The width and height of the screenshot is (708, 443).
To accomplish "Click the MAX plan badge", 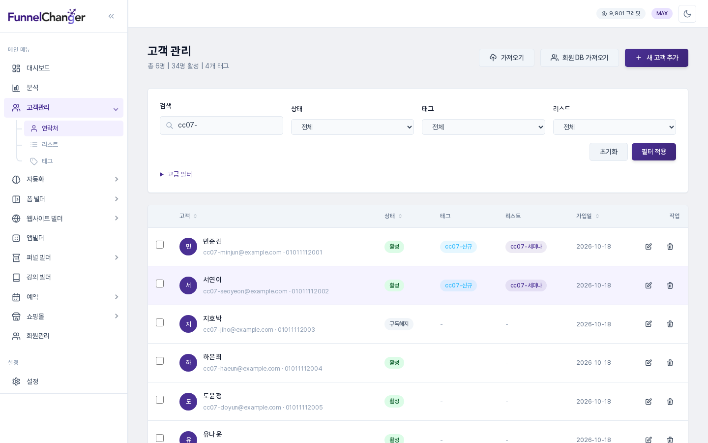I will click(662, 13).
